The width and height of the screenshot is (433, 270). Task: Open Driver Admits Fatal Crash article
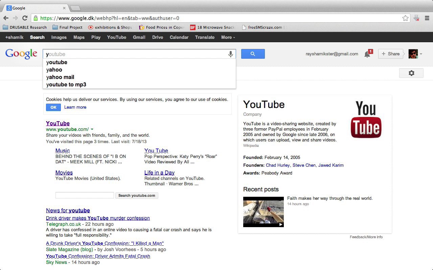(x=98, y=256)
